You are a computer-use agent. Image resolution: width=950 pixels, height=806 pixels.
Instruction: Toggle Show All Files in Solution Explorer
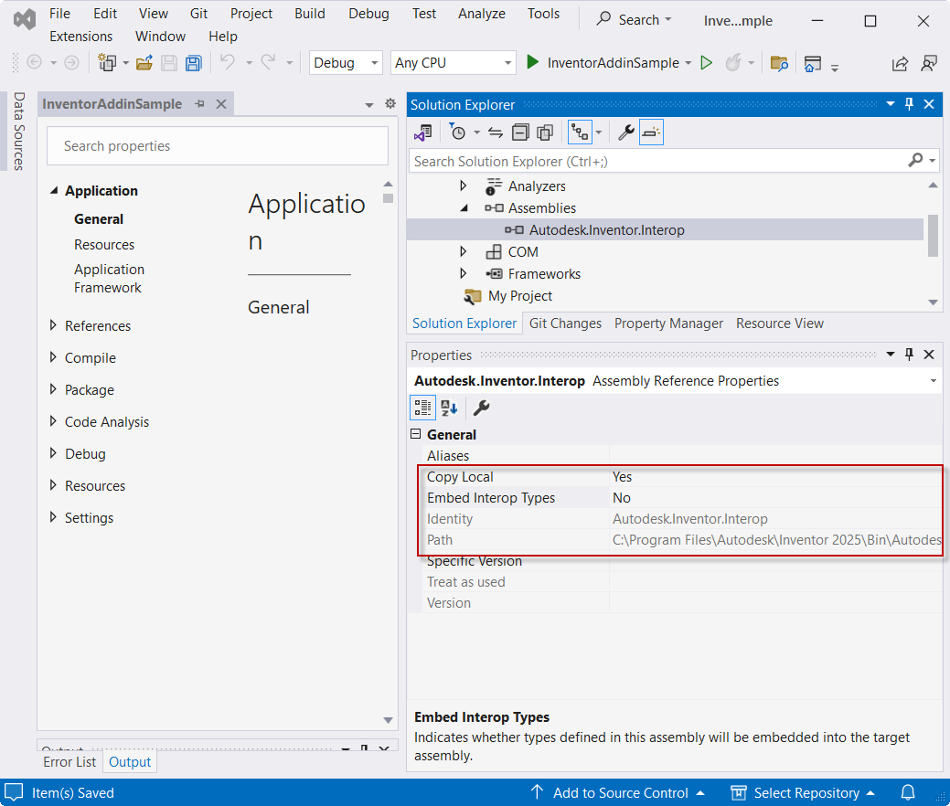(x=545, y=132)
